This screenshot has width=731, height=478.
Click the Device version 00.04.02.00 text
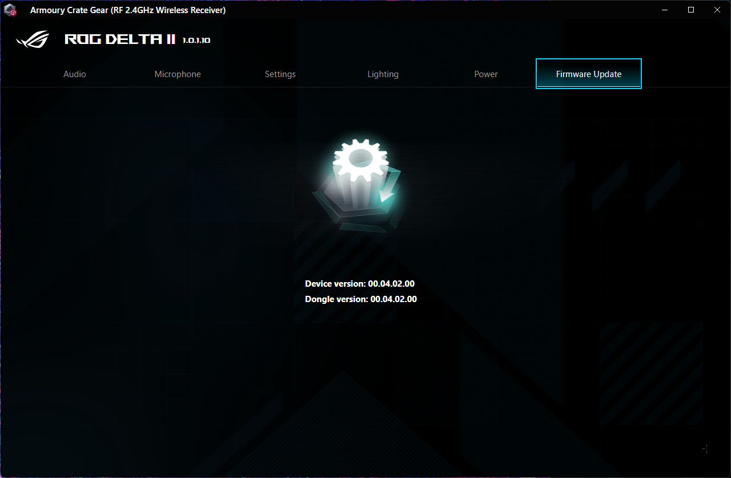(360, 284)
